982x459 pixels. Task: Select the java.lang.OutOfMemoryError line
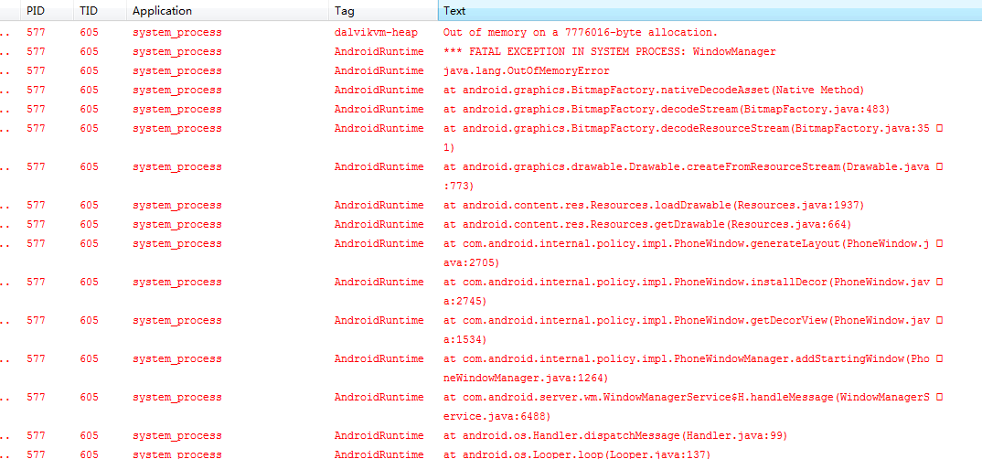526,70
